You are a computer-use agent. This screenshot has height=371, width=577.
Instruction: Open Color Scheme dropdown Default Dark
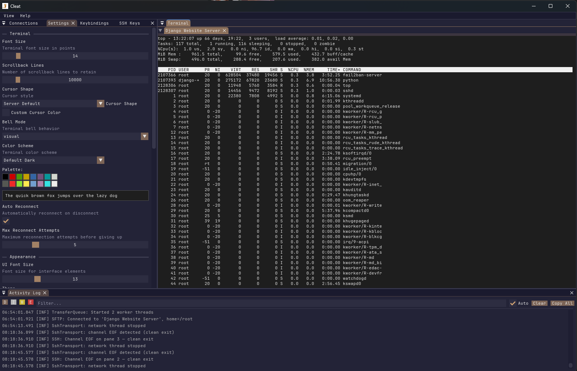pyautogui.click(x=53, y=160)
